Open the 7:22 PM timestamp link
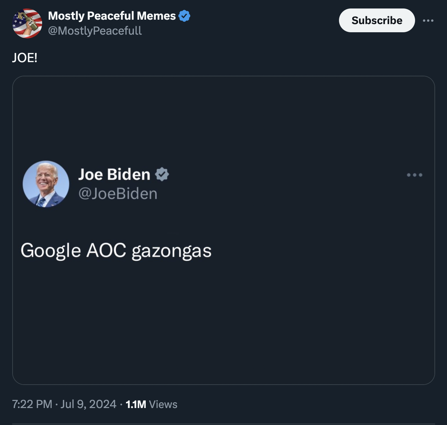The height and width of the screenshot is (425, 447). (x=32, y=404)
